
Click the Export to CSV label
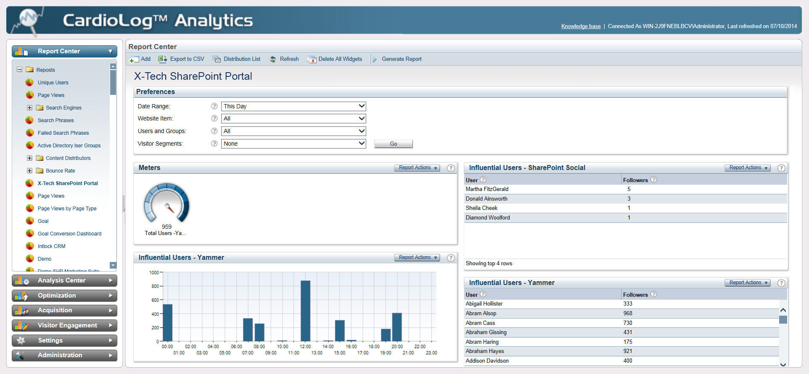[x=187, y=59]
